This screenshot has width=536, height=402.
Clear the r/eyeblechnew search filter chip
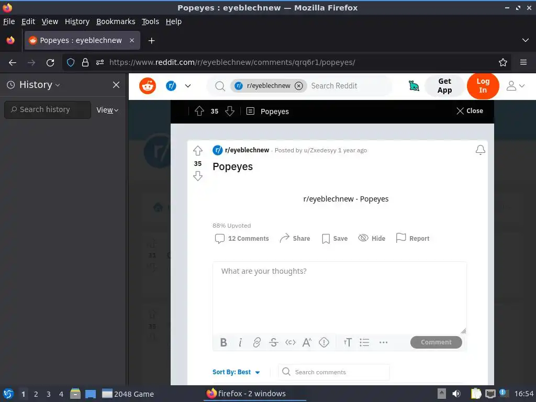pyautogui.click(x=299, y=86)
